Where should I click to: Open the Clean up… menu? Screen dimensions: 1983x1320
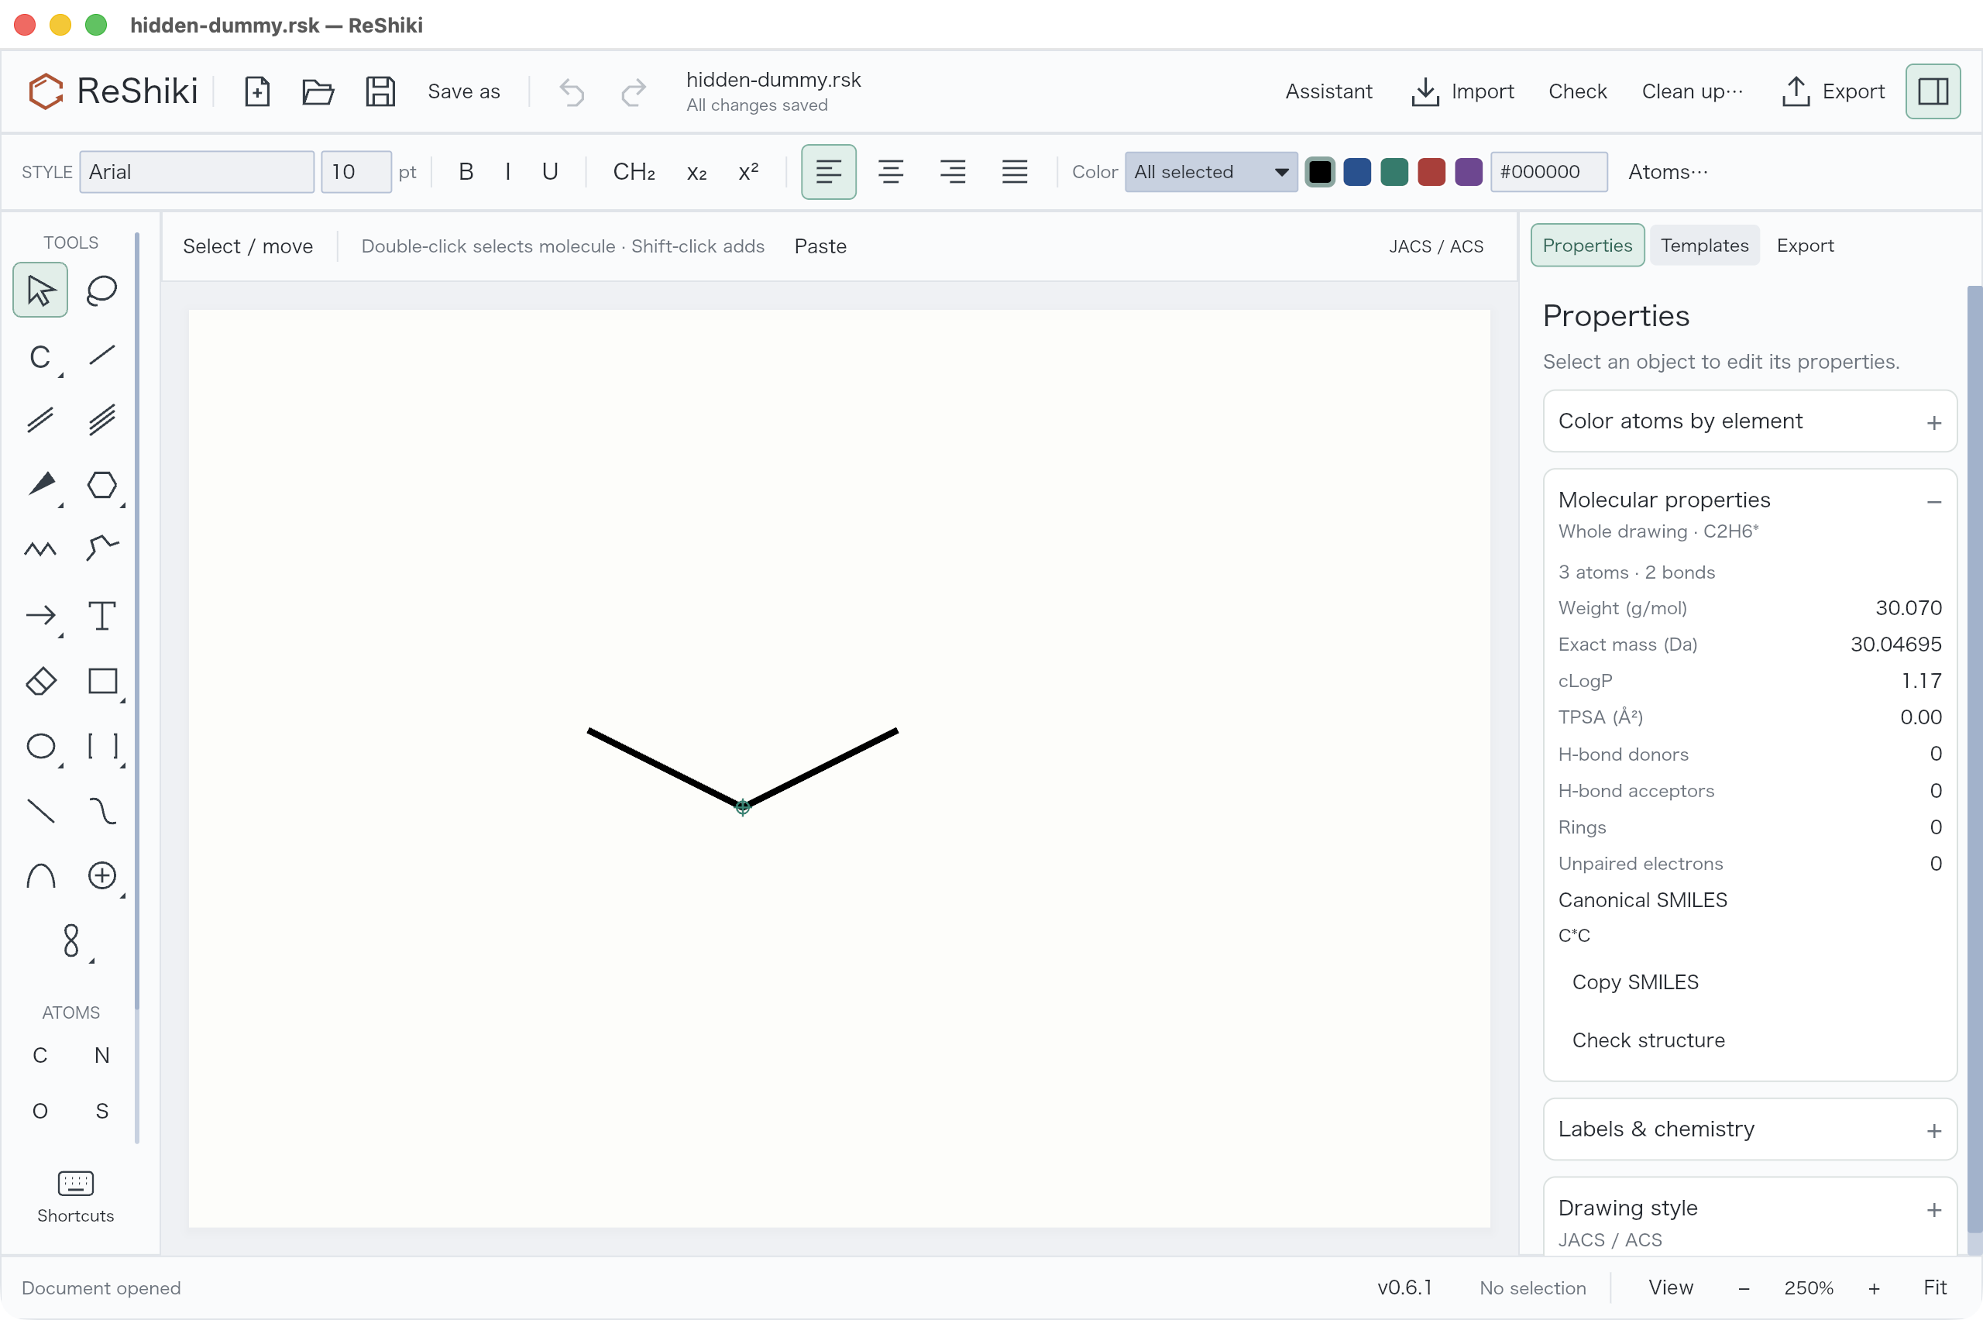click(1693, 91)
